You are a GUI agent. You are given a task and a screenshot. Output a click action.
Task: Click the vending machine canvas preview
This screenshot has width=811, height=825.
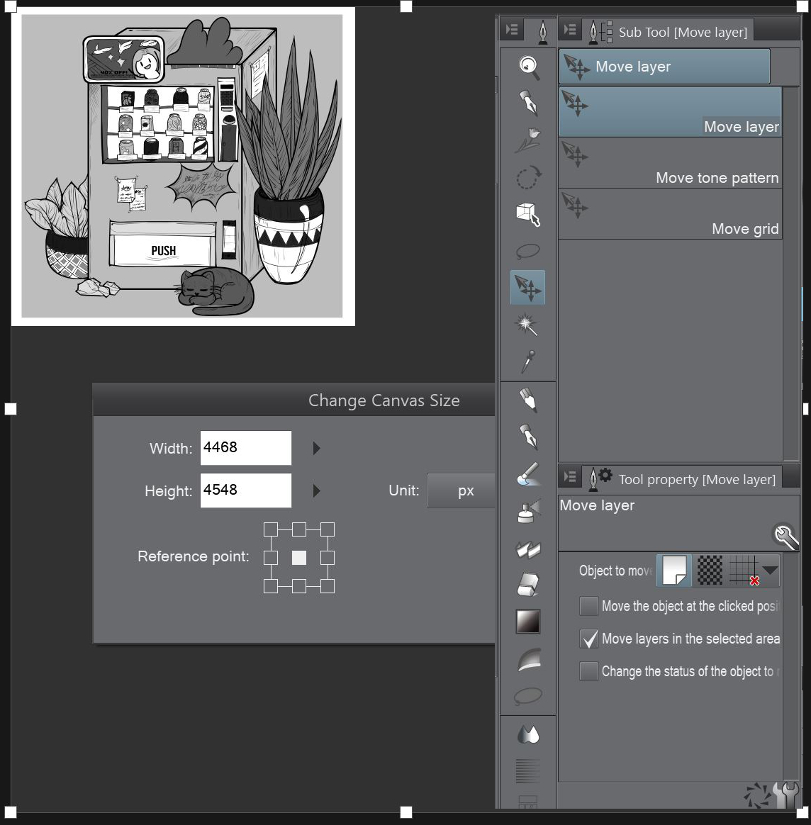[x=183, y=167]
